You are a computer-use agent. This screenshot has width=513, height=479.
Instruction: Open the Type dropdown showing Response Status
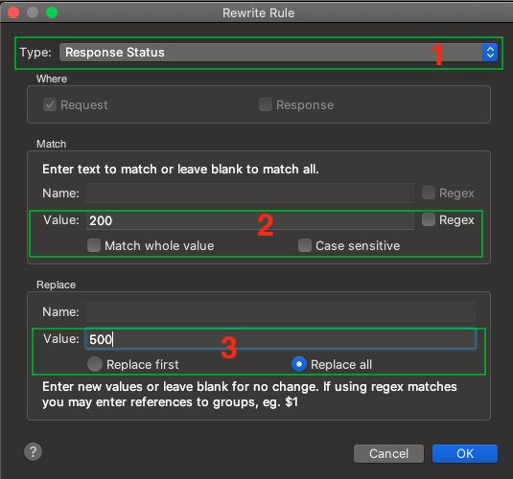point(278,53)
